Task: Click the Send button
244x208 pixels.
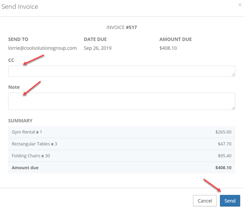Action: pos(230,201)
